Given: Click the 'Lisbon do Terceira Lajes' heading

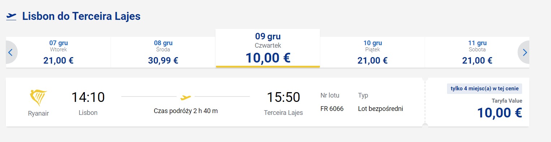Looking at the screenshot, I should [x=81, y=16].
